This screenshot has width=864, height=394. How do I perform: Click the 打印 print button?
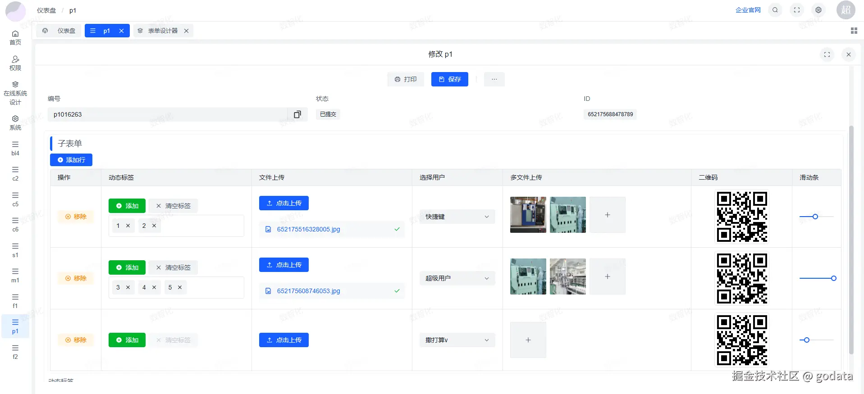click(406, 79)
